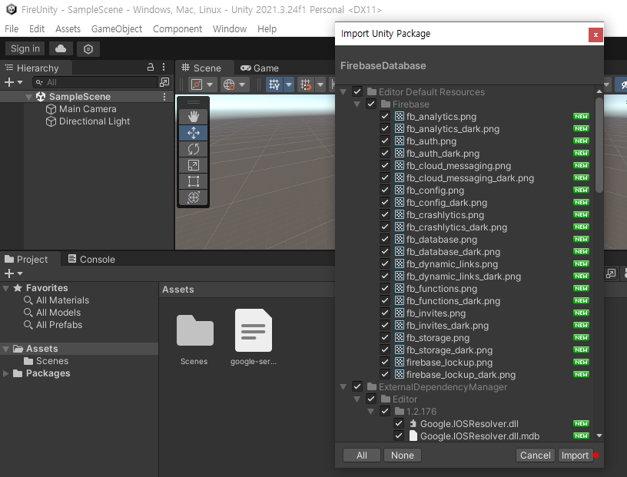The image size is (627, 477).
Task: Click the Sign in button
Action: pos(25,49)
